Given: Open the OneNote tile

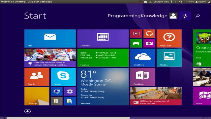Looking at the screenshot, I should click(143, 77).
